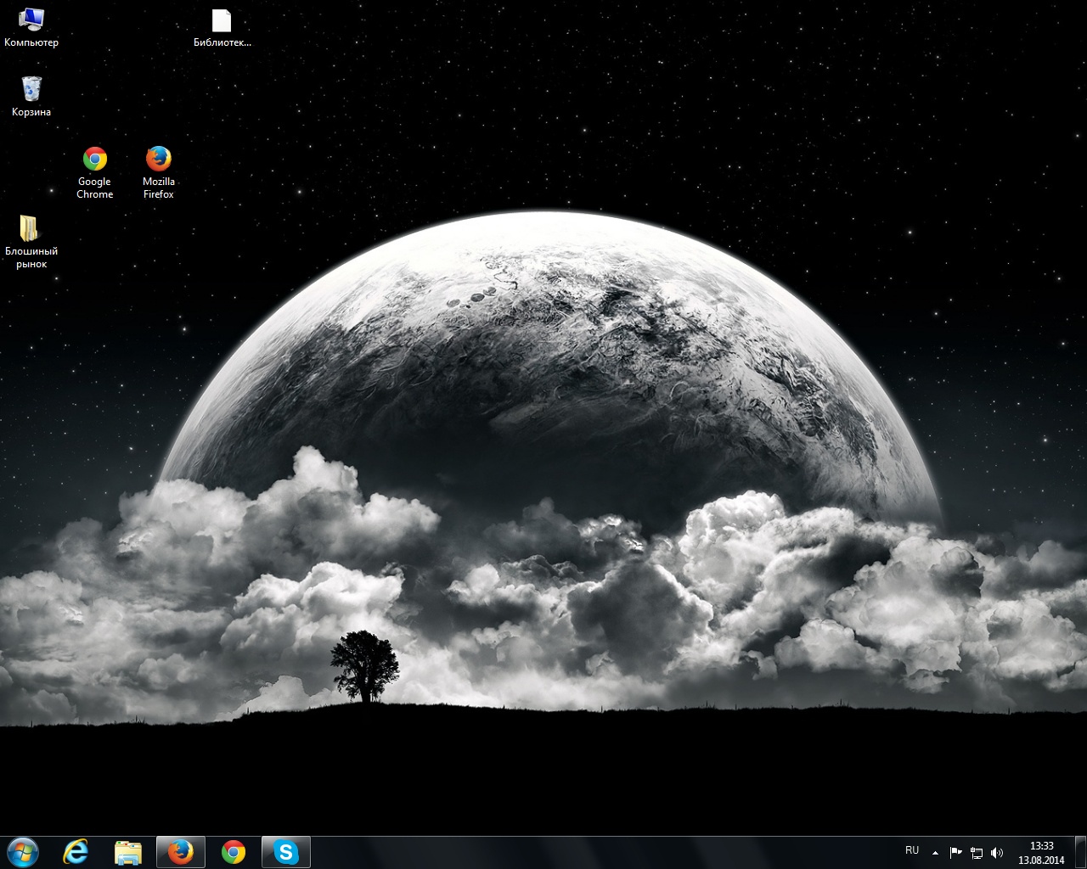This screenshot has height=869, width=1087.
Task: Open the RU language selector
Action: point(912,850)
